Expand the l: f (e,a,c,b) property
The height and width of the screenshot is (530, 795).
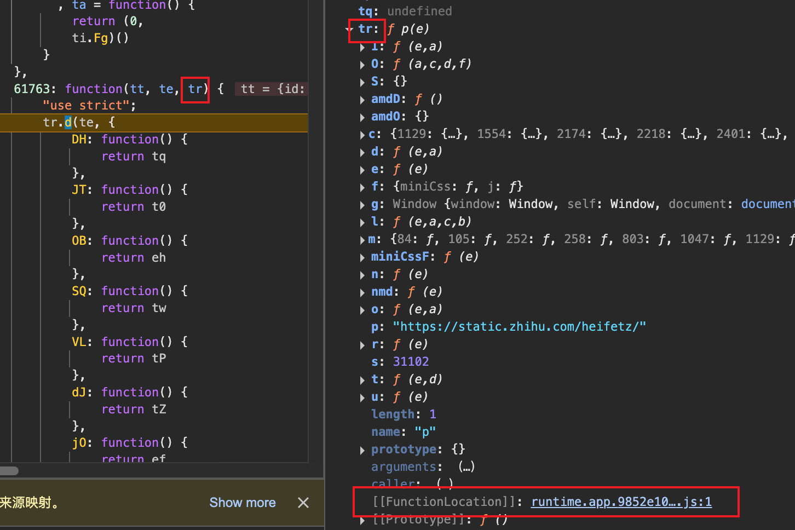[x=362, y=222]
